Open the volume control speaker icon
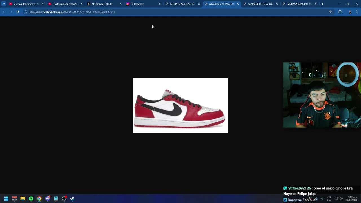The height and width of the screenshot is (203, 361). tap(341, 198)
